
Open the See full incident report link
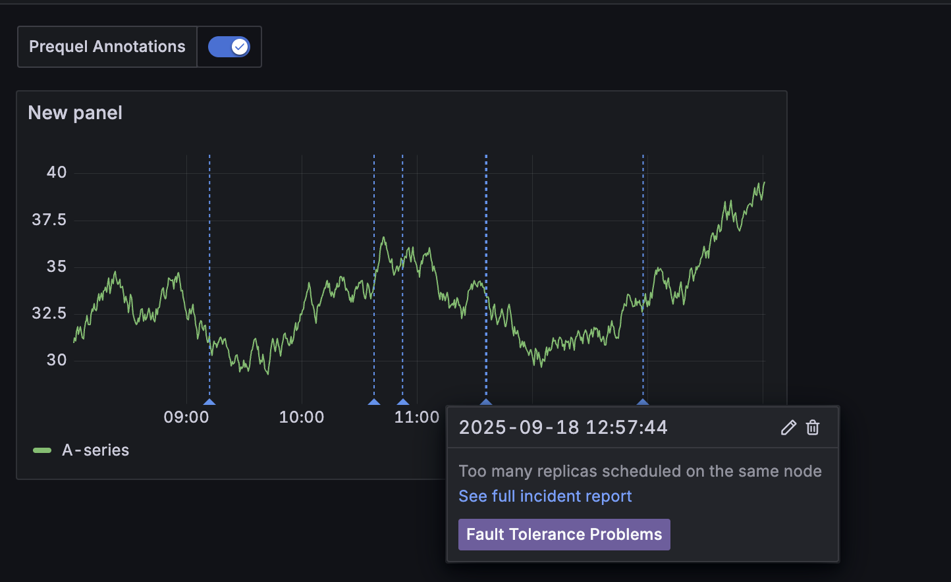click(545, 496)
